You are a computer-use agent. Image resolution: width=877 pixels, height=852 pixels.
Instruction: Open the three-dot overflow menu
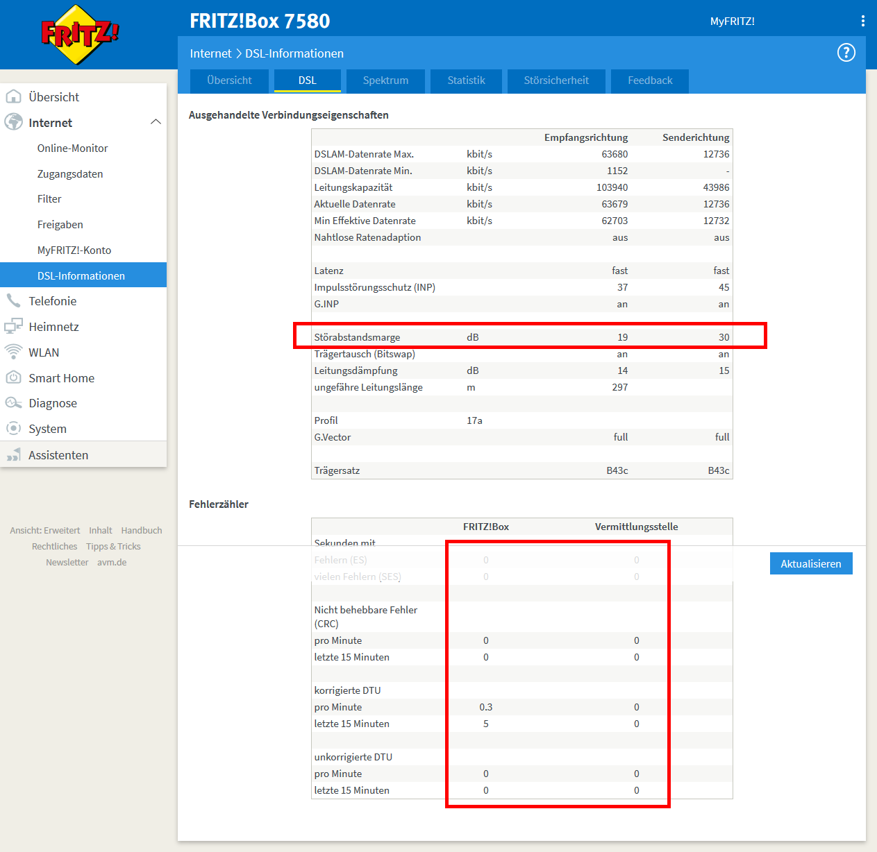862,21
